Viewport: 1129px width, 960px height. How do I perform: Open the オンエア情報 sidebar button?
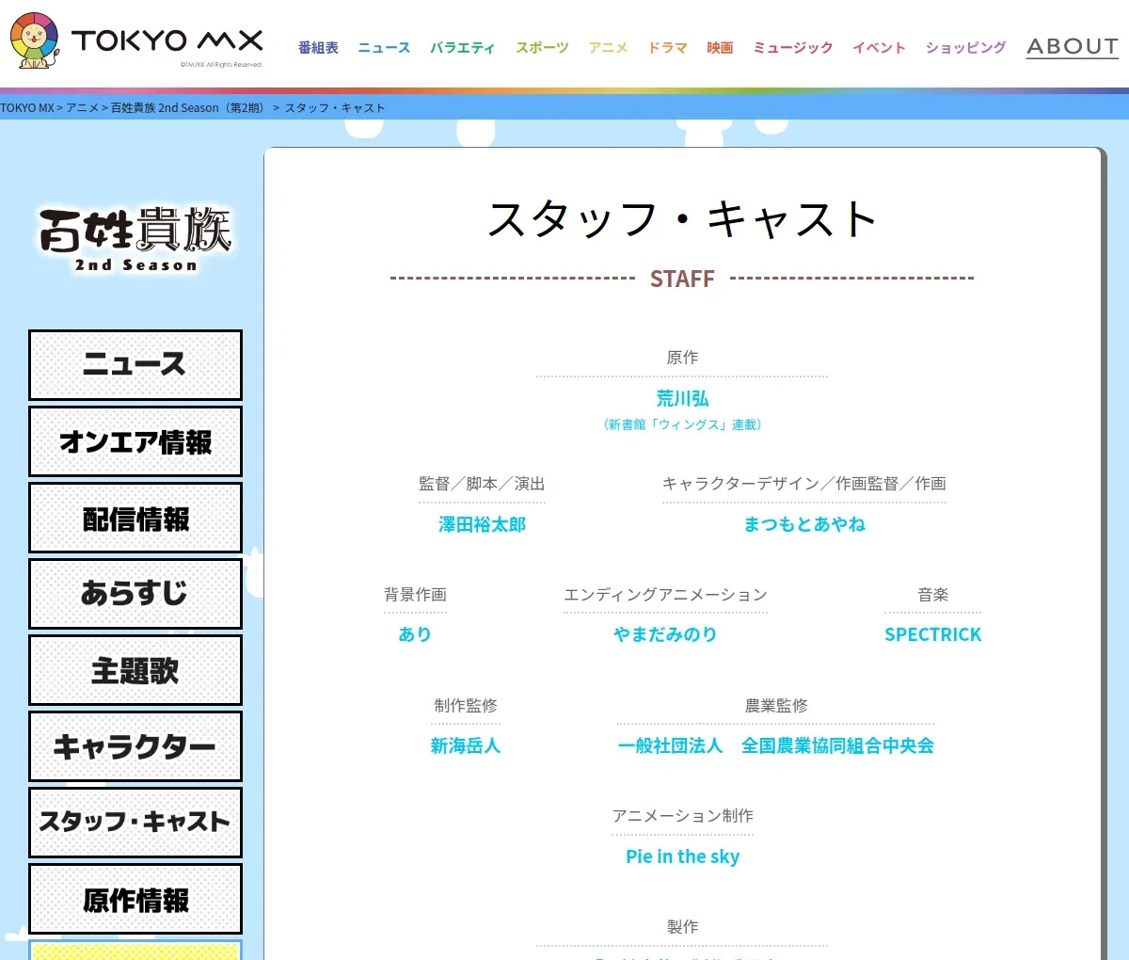tap(135, 441)
